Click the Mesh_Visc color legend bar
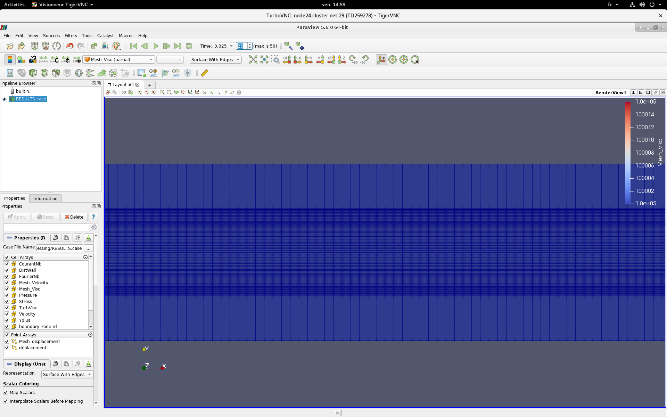The height and width of the screenshot is (417, 667). tap(628, 153)
